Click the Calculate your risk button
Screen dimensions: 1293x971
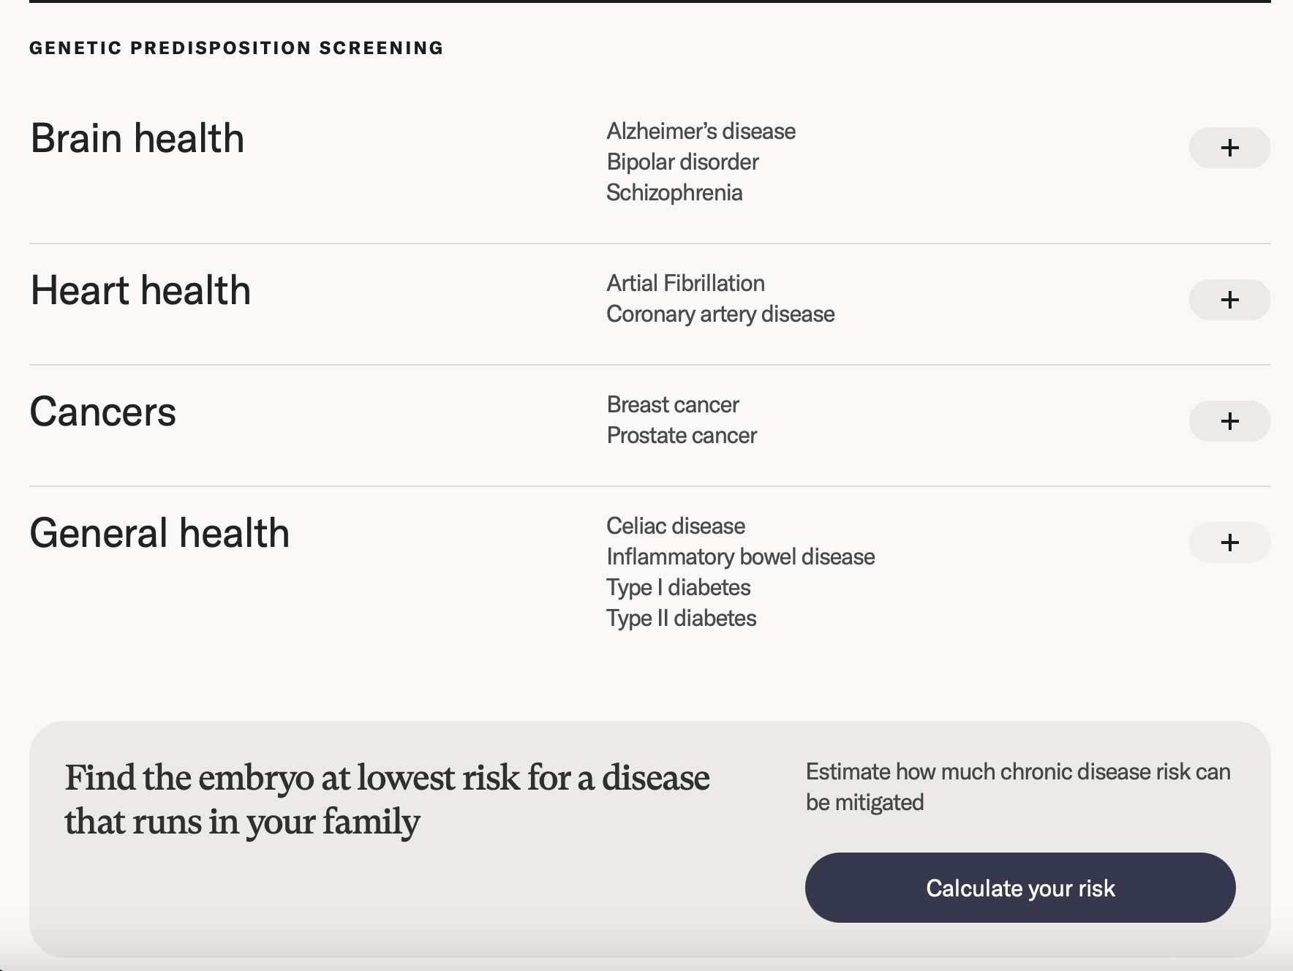(1019, 888)
